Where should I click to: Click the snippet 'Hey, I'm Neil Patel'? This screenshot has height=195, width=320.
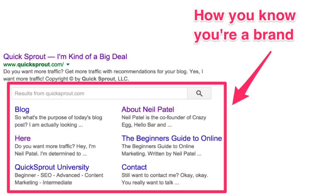click(55, 150)
